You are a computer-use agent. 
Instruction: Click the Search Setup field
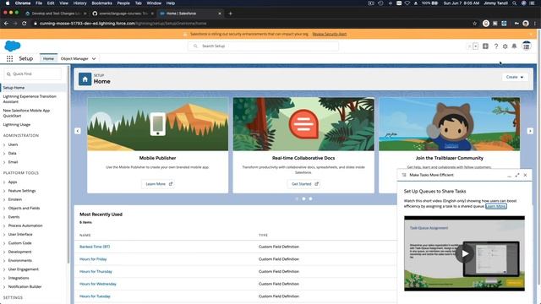pos(263,46)
